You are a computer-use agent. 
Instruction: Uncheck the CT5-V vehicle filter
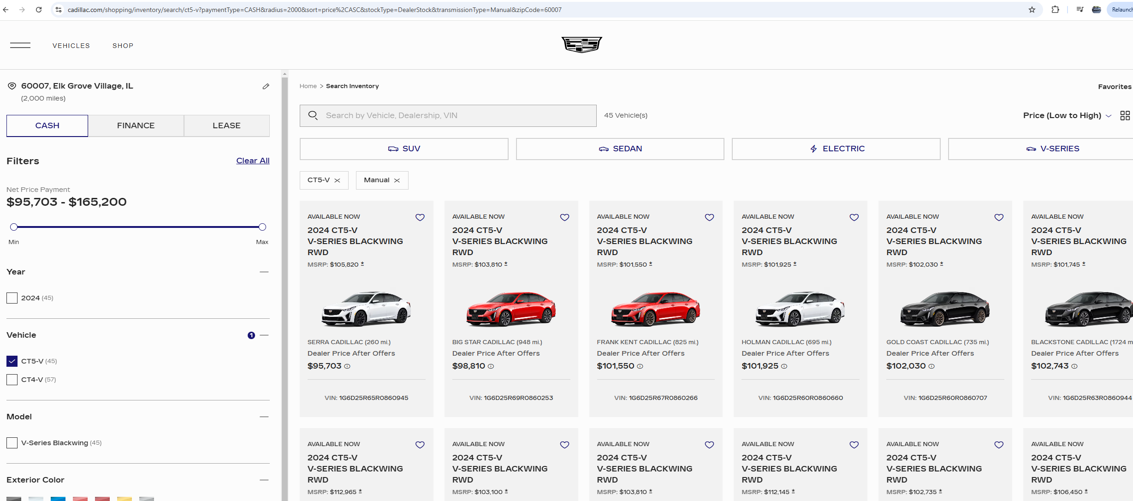(12, 361)
